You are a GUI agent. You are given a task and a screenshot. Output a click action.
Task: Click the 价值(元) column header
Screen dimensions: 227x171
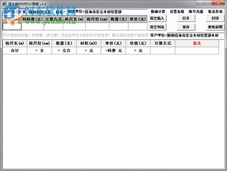(x=138, y=43)
